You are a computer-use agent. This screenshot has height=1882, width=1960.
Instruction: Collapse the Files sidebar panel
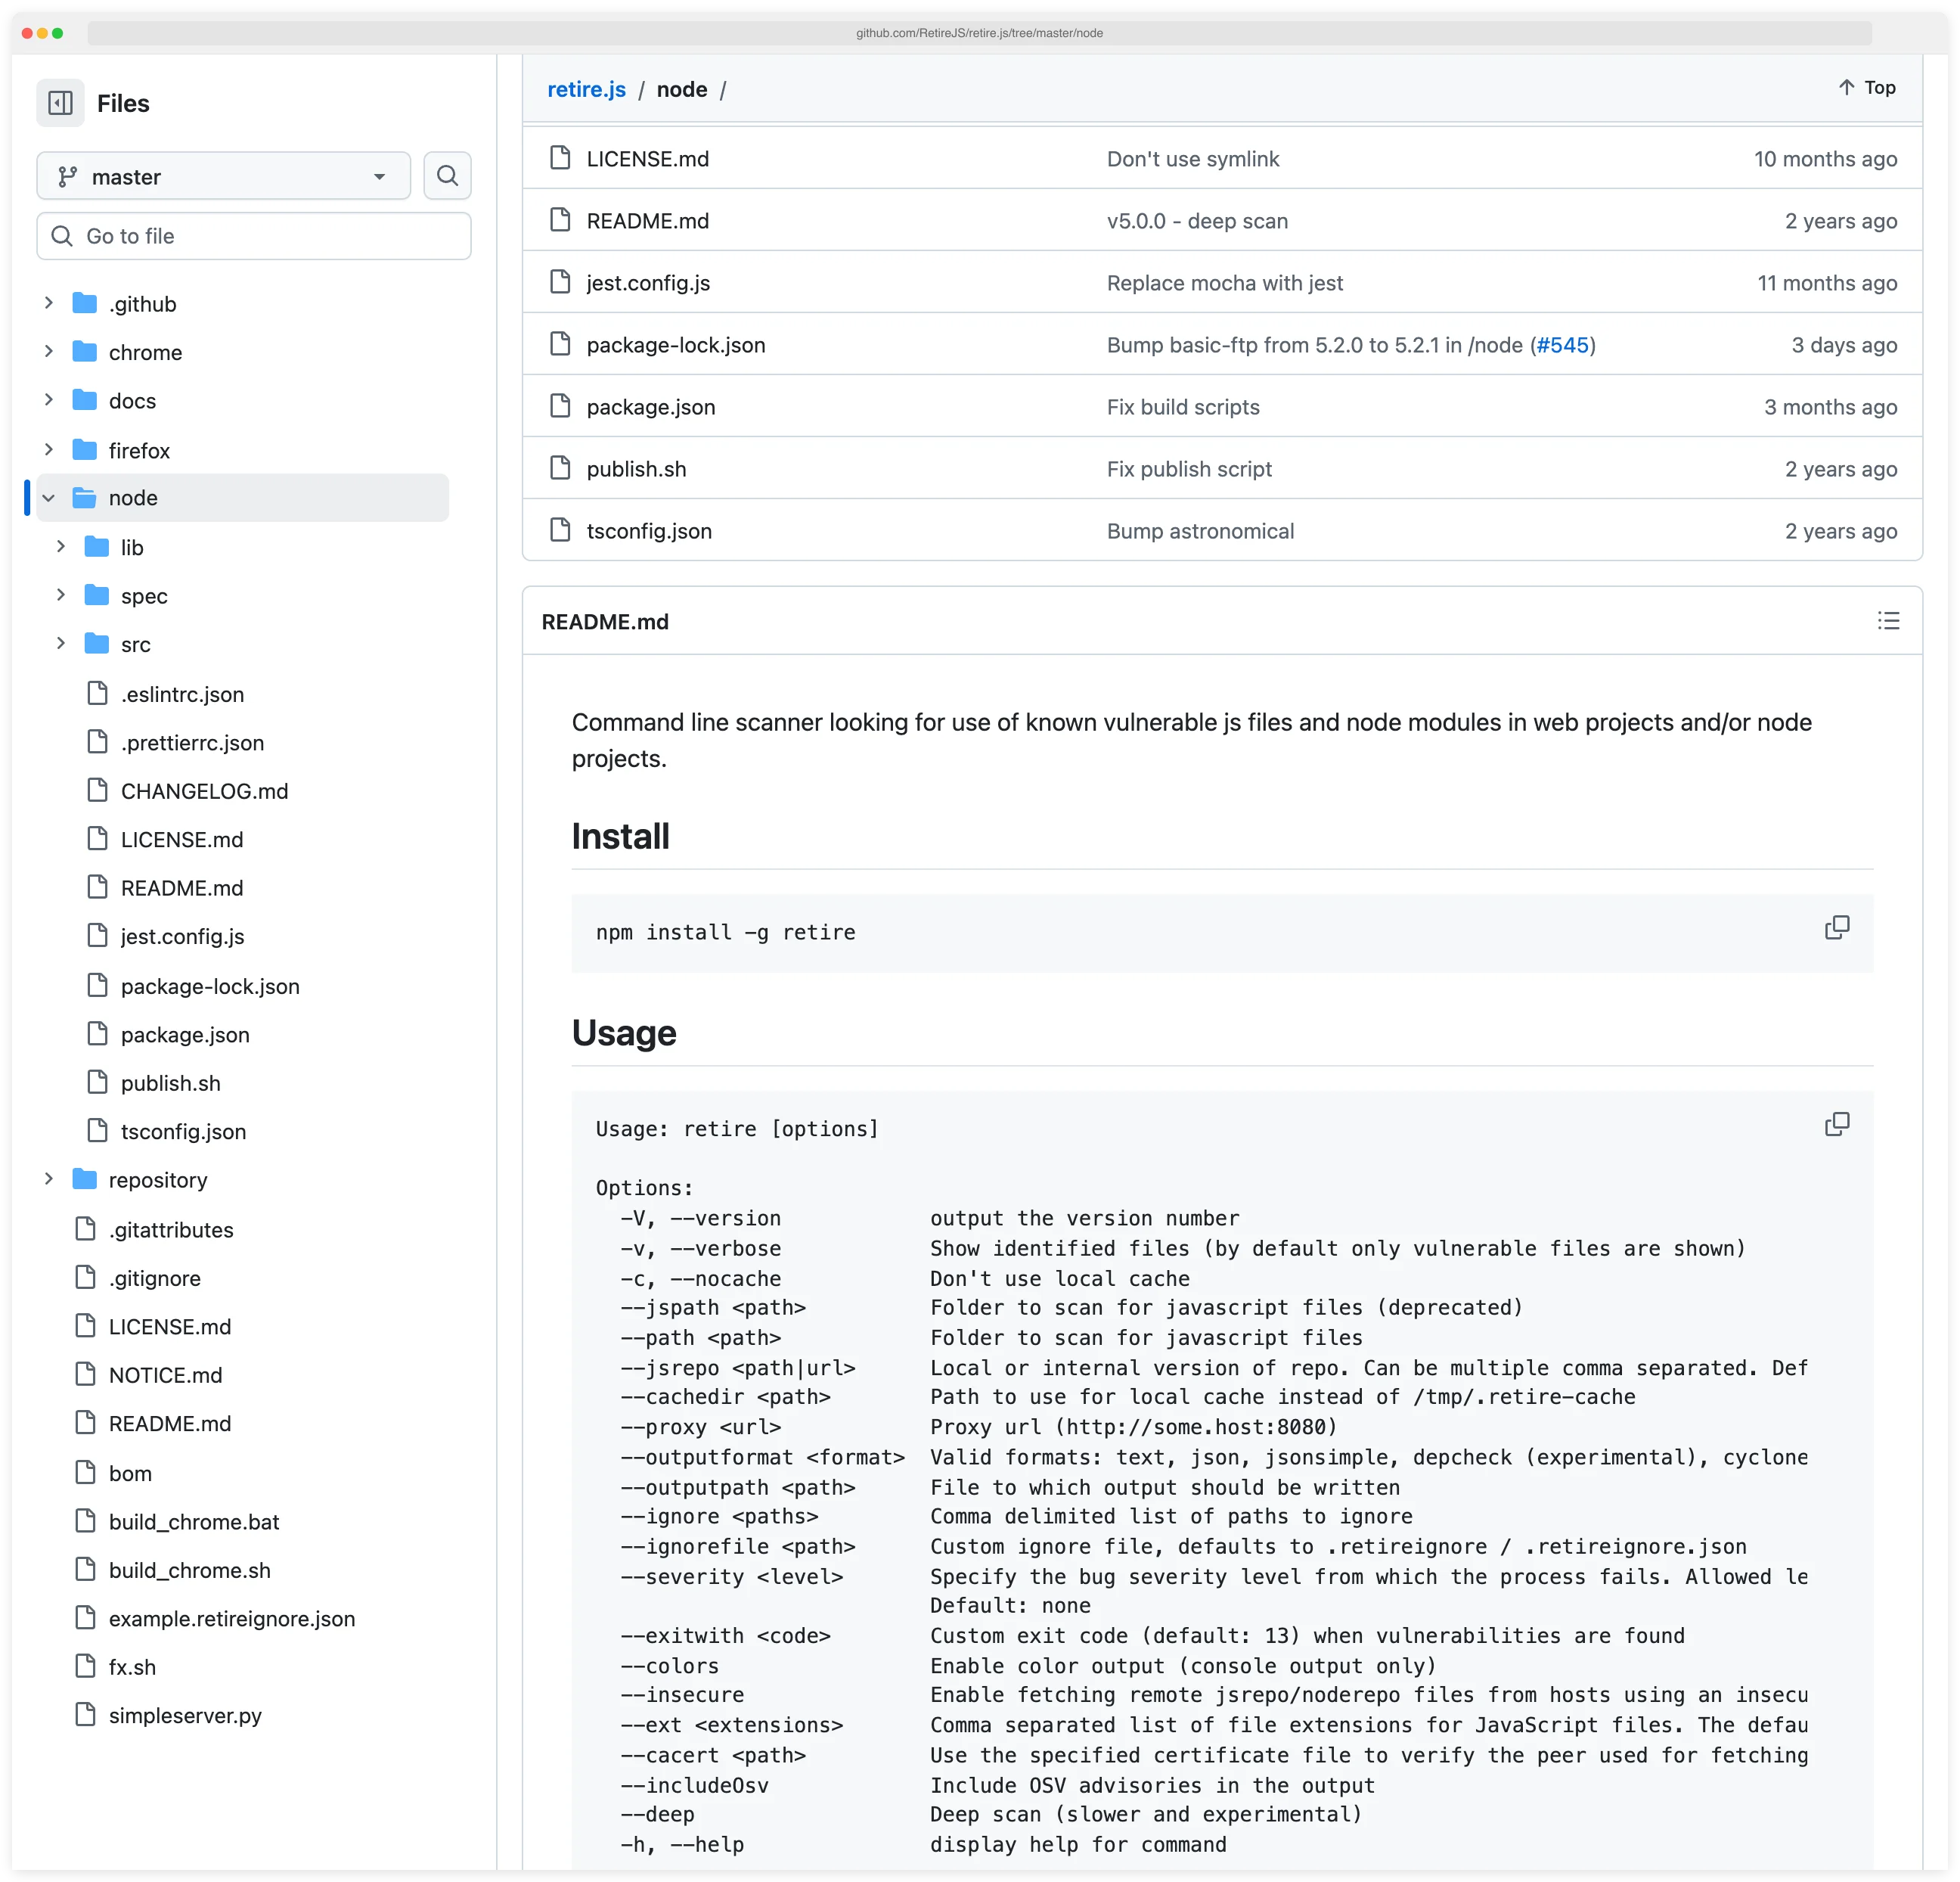(60, 103)
